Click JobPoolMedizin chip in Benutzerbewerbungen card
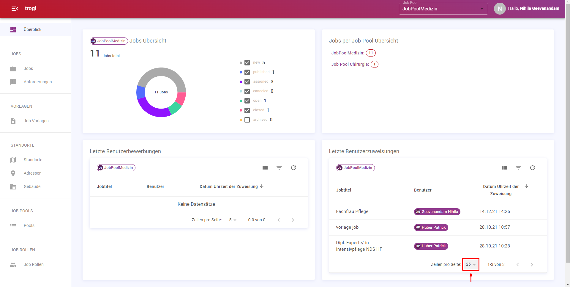 click(116, 168)
